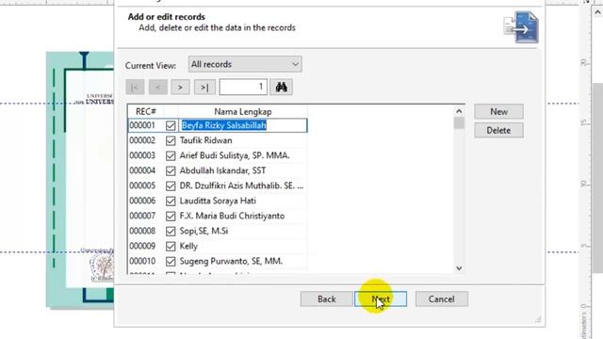603x339 pixels.
Task: Uncheck record 000001 checkbox
Action: [171, 125]
